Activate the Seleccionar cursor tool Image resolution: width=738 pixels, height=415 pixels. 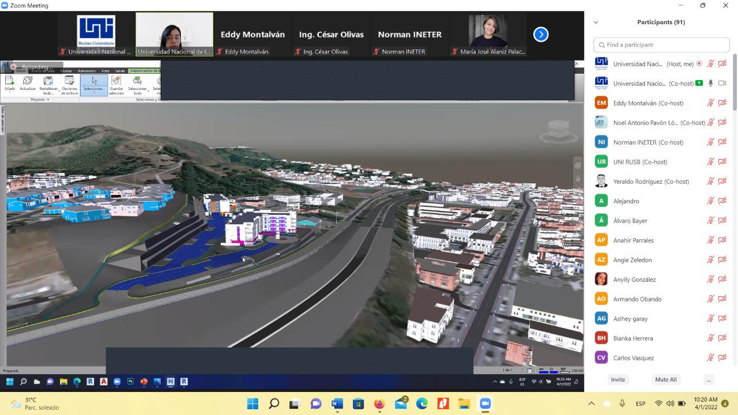pos(94,85)
